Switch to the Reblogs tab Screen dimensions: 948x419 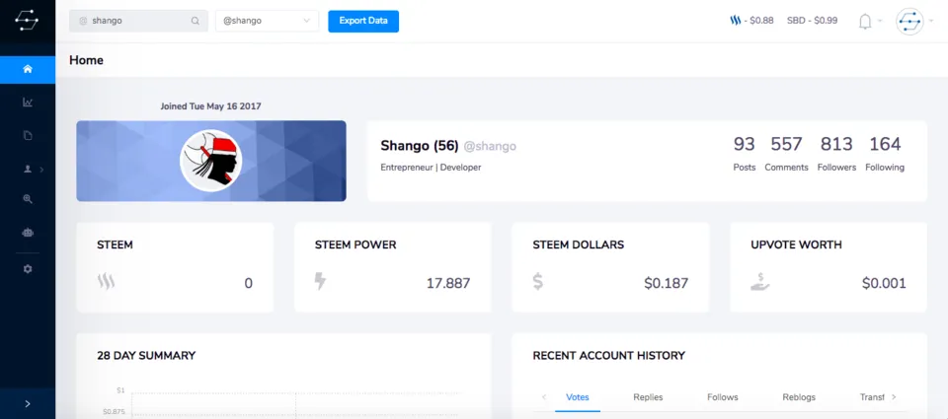click(799, 397)
